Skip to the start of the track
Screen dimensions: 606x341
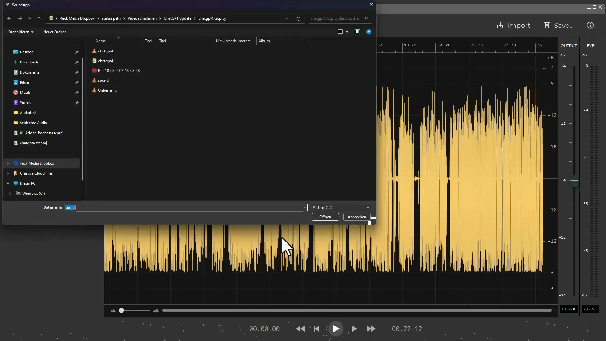(317, 329)
